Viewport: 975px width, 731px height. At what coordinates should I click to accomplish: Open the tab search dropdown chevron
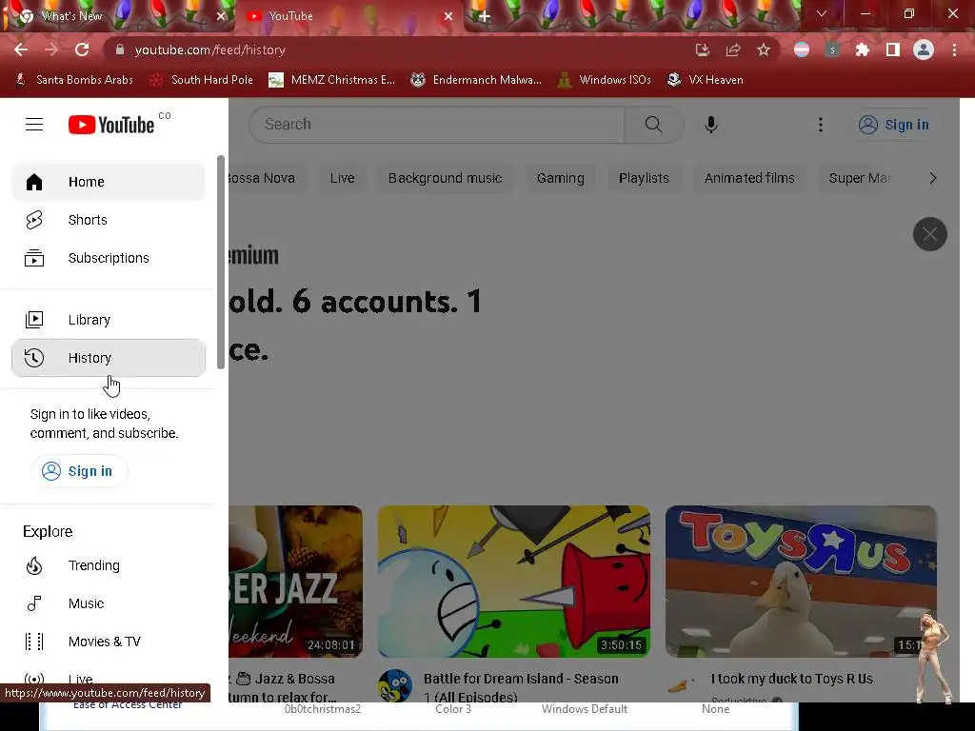(822, 13)
